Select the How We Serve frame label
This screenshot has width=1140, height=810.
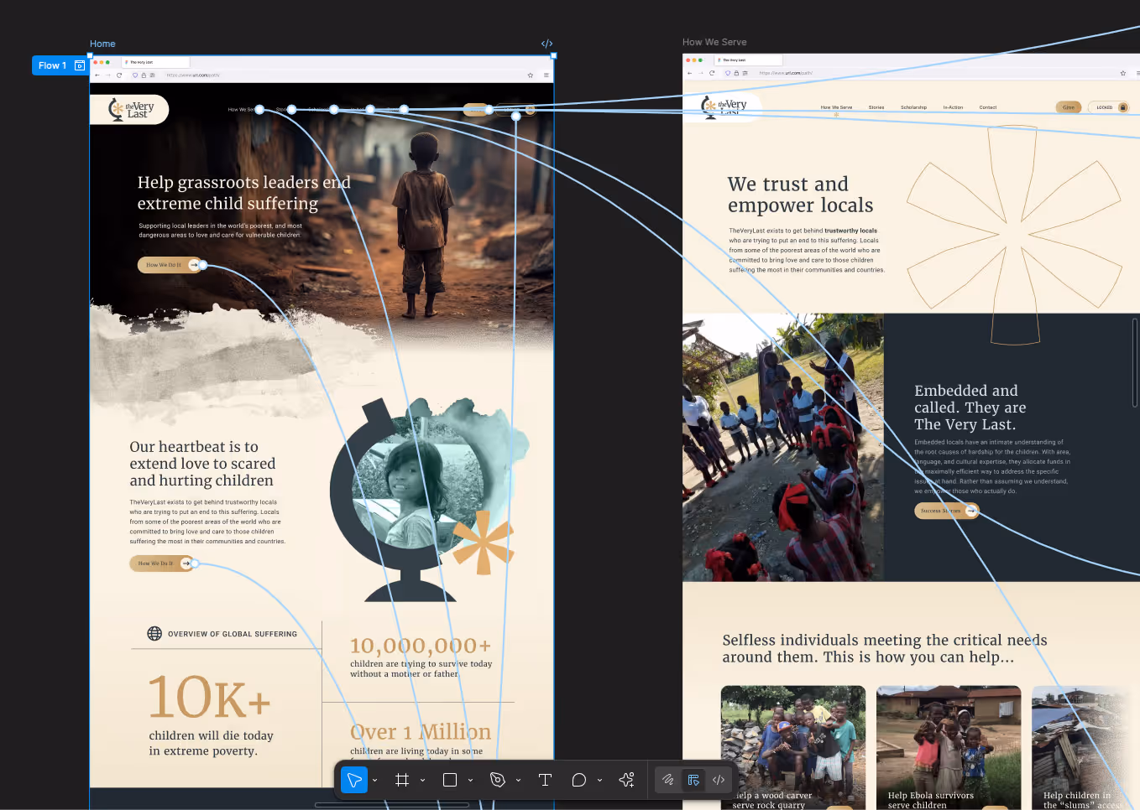pos(714,41)
